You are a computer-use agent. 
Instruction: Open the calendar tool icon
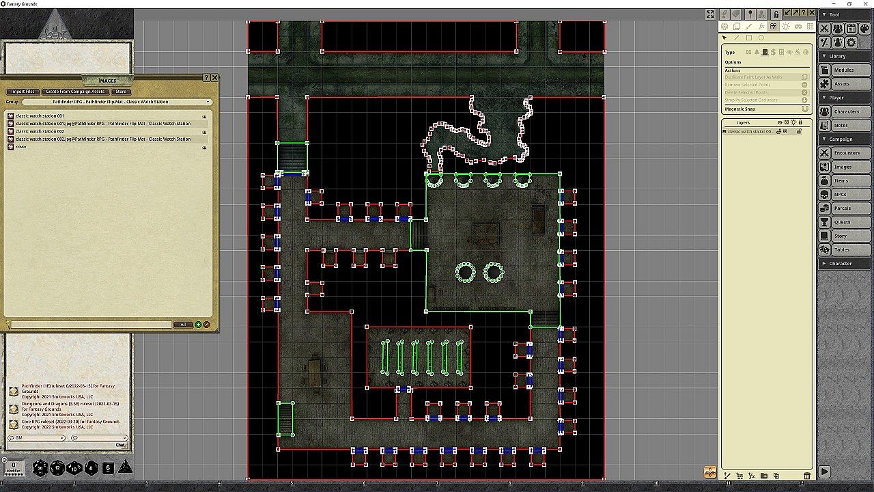pyautogui.click(x=851, y=29)
